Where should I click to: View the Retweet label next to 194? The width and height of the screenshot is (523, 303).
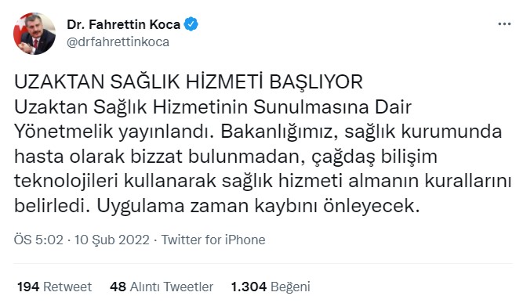[67, 287]
